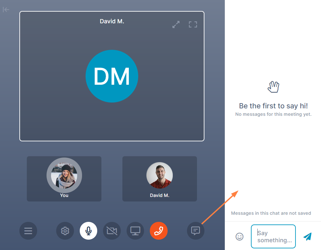Hang up the call

[x=159, y=231]
